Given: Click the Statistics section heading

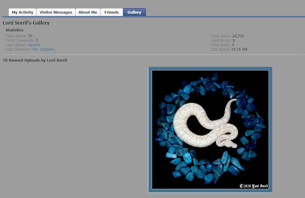Looking at the screenshot, I should [x=14, y=30].
